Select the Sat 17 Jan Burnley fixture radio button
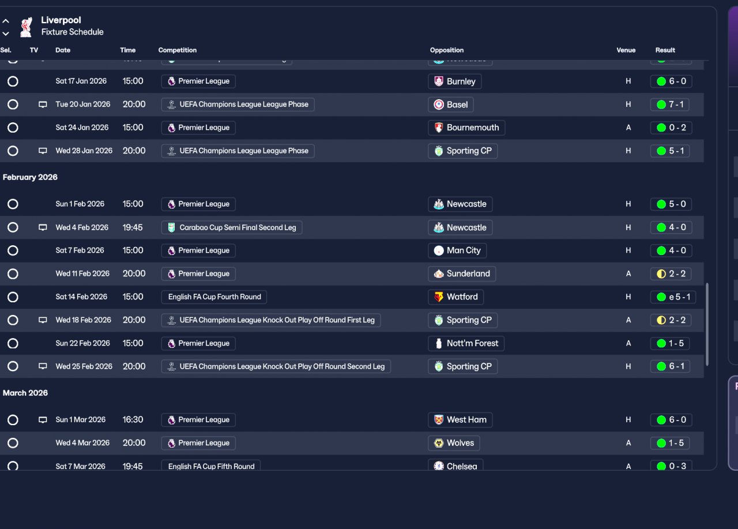738x529 pixels. click(x=13, y=81)
